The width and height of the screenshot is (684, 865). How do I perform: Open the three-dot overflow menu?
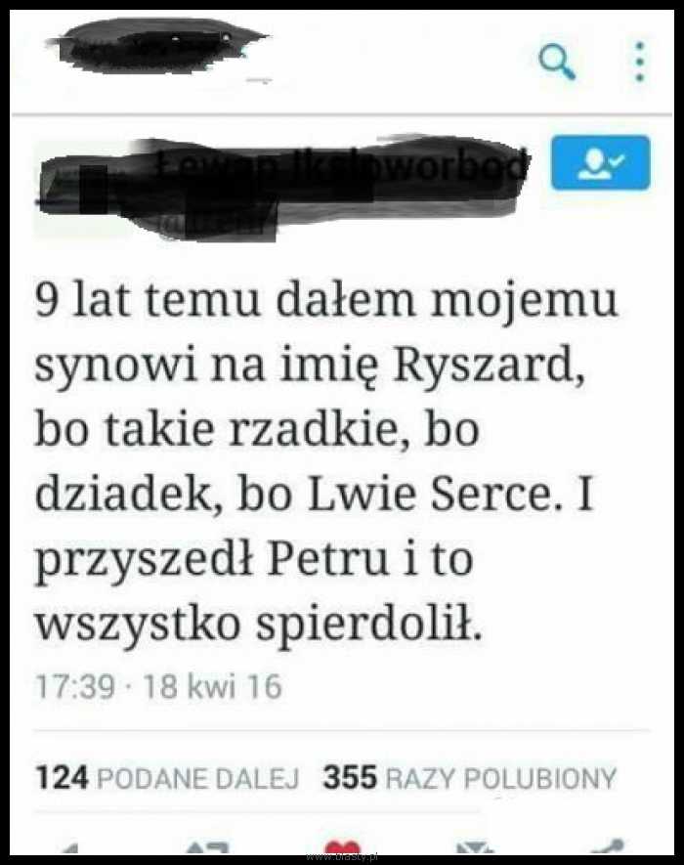[x=640, y=62]
